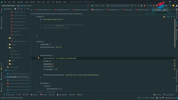178x100 pixels.
Task: Show hidden tabs with the down arrow
Action: 171,10
